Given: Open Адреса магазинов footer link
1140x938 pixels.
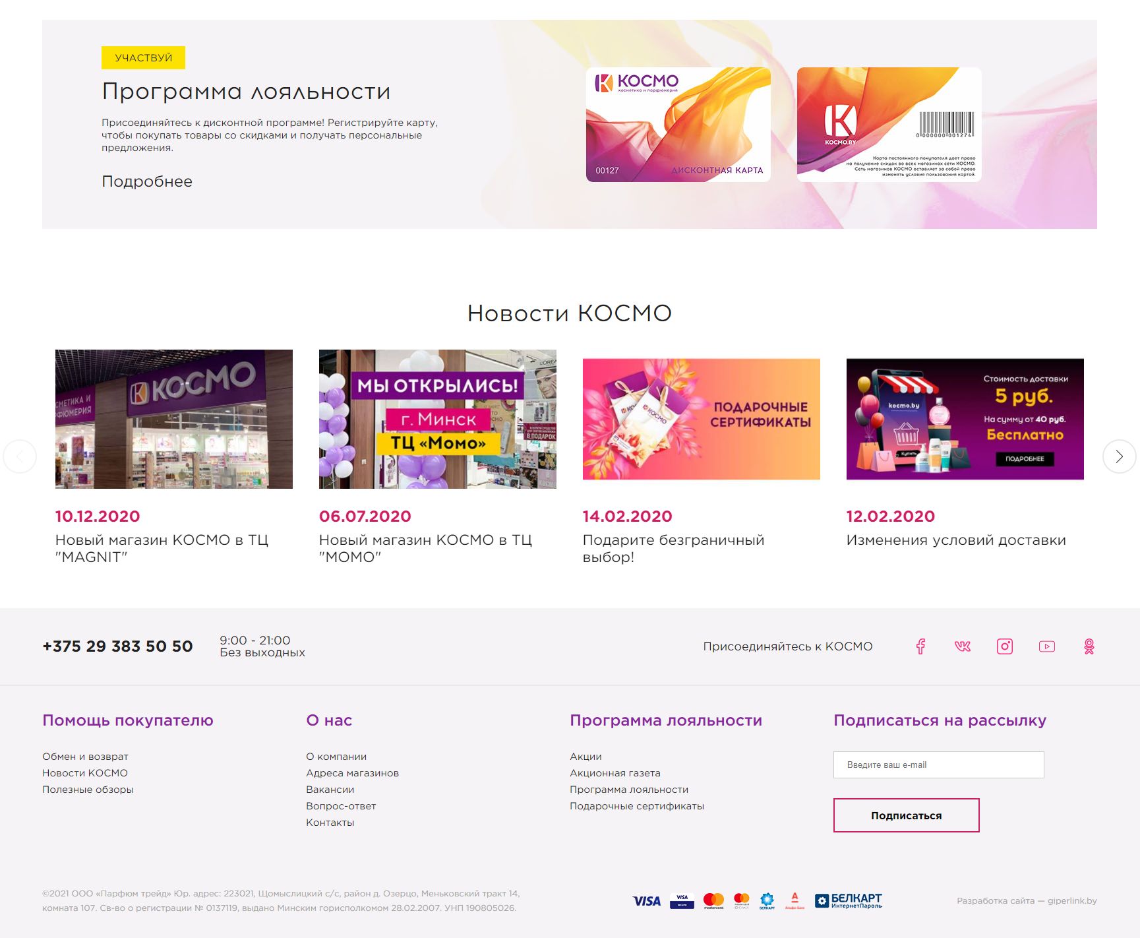Looking at the screenshot, I should 352,773.
